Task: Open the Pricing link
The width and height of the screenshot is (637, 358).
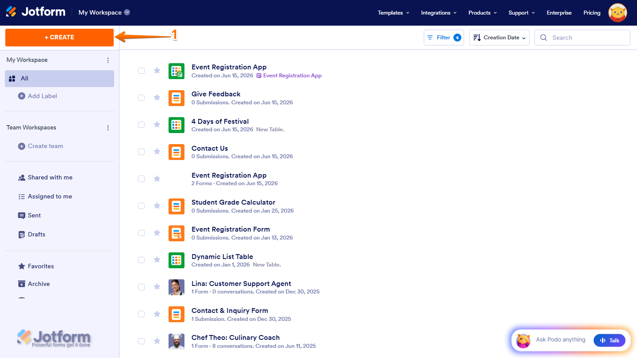Action: click(x=592, y=13)
